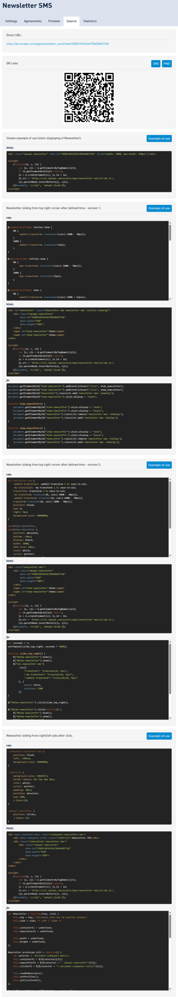The width and height of the screenshot is (178, 999).
Task: Select the Statistics tab
Action: (x=90, y=21)
